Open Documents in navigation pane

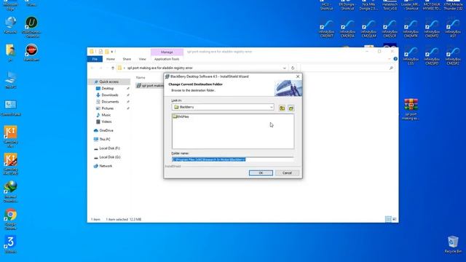(x=110, y=102)
